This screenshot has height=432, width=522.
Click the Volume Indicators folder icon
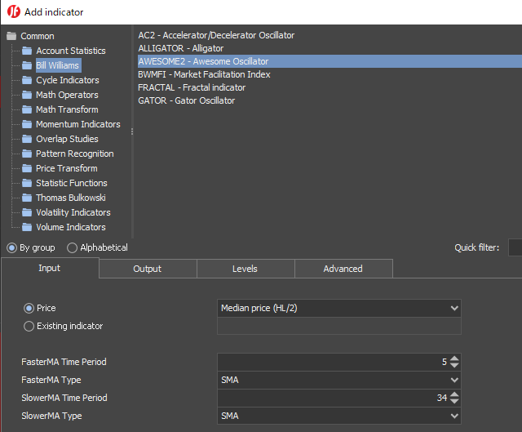click(x=27, y=227)
